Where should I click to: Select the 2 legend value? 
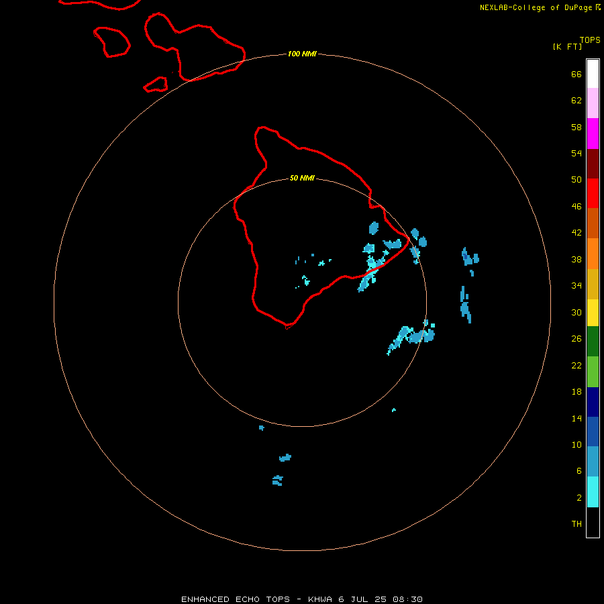(x=579, y=497)
